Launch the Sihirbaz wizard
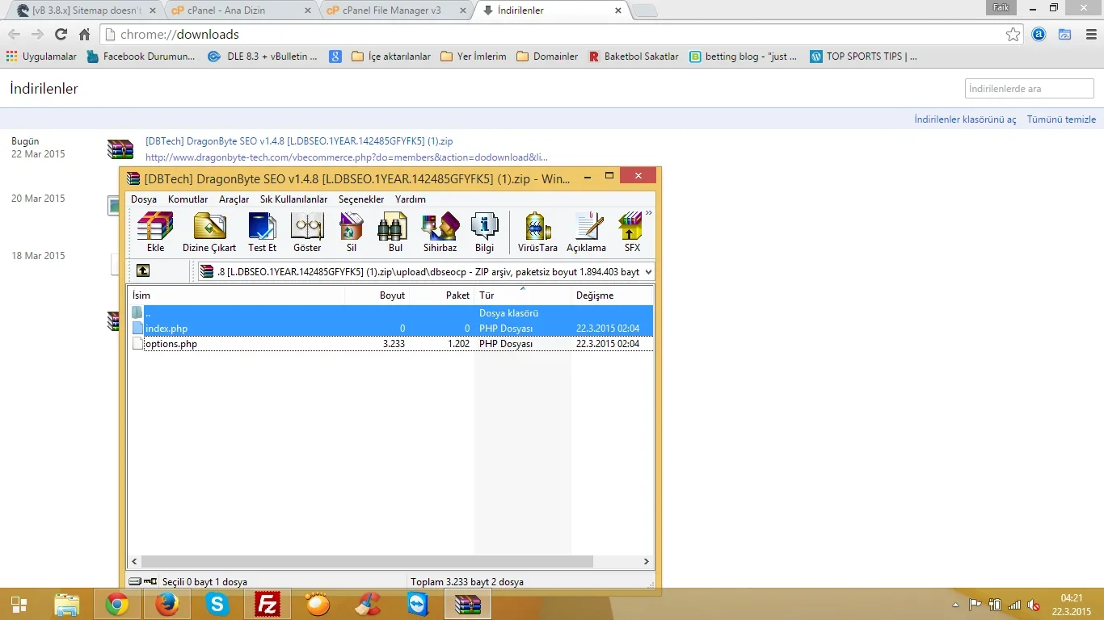 coord(440,232)
